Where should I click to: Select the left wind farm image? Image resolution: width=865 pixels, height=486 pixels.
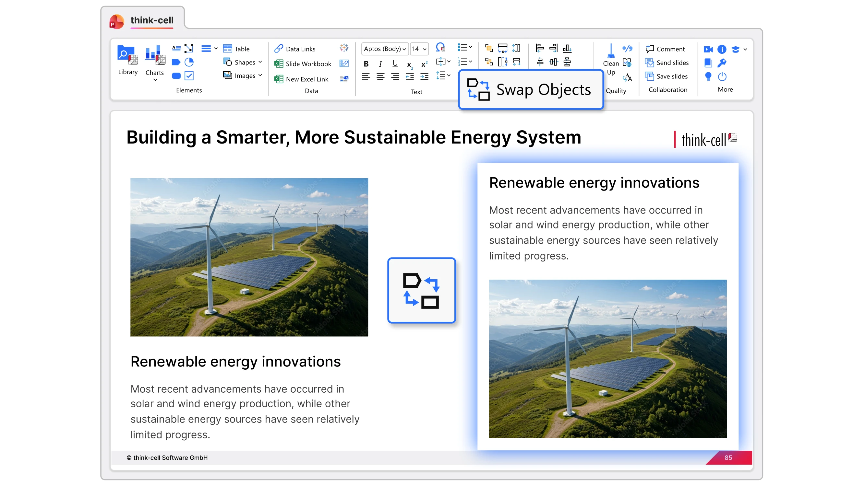click(249, 257)
